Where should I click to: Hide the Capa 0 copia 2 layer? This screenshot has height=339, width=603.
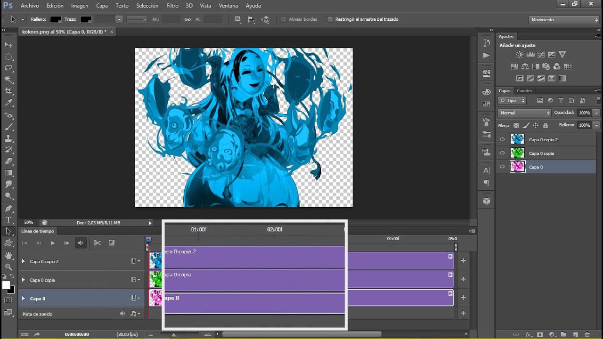point(502,139)
